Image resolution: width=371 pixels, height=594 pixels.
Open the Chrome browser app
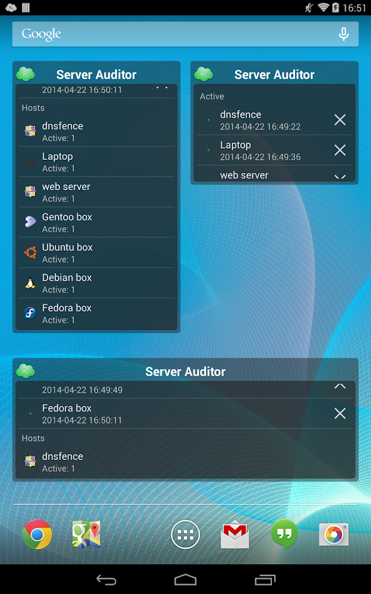pos(37,534)
